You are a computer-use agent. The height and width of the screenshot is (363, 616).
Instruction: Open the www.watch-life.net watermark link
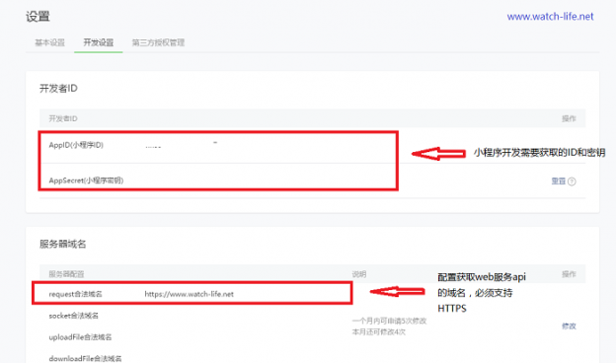pyautogui.click(x=550, y=17)
